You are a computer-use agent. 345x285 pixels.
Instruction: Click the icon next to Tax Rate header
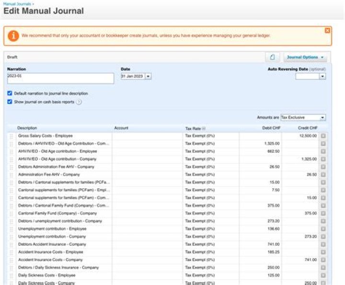204,128
